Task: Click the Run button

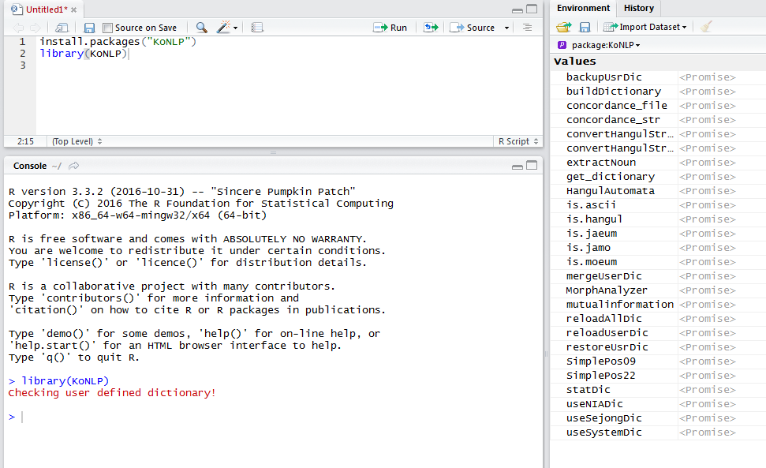Action: coord(390,28)
